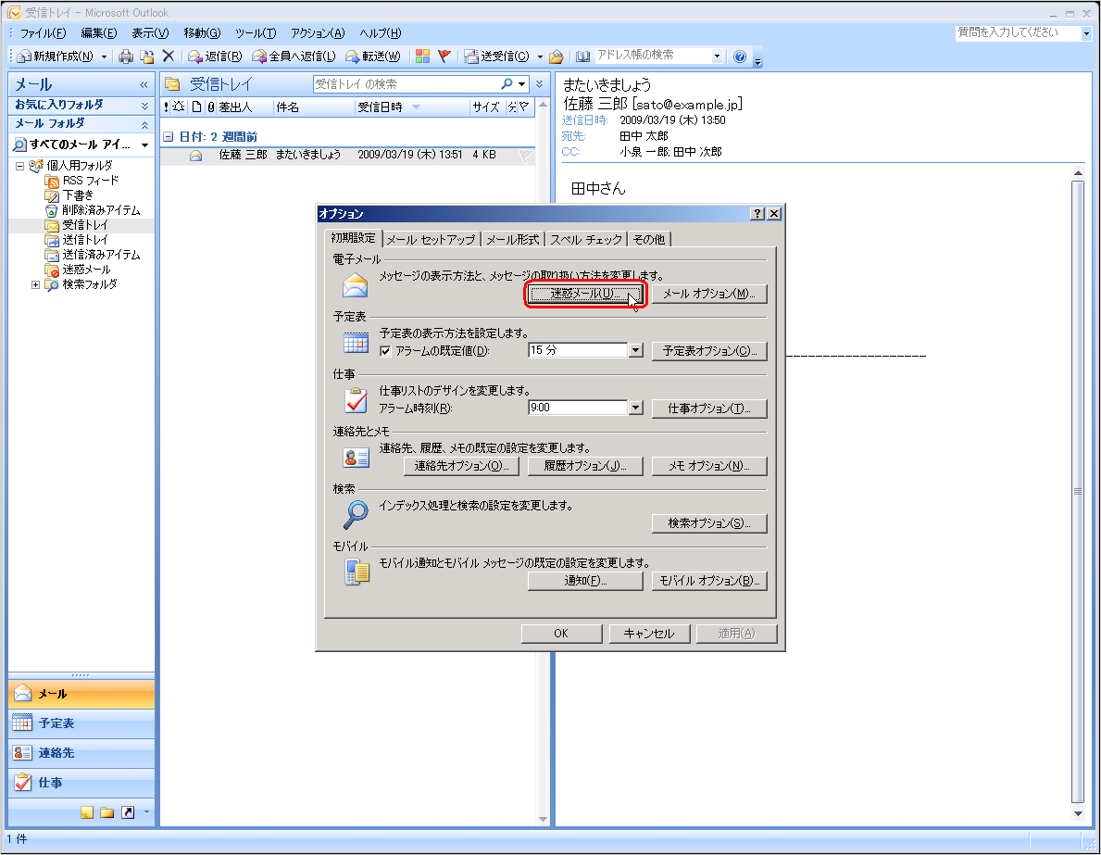Click the folder list icon in bottom bar

106,812
